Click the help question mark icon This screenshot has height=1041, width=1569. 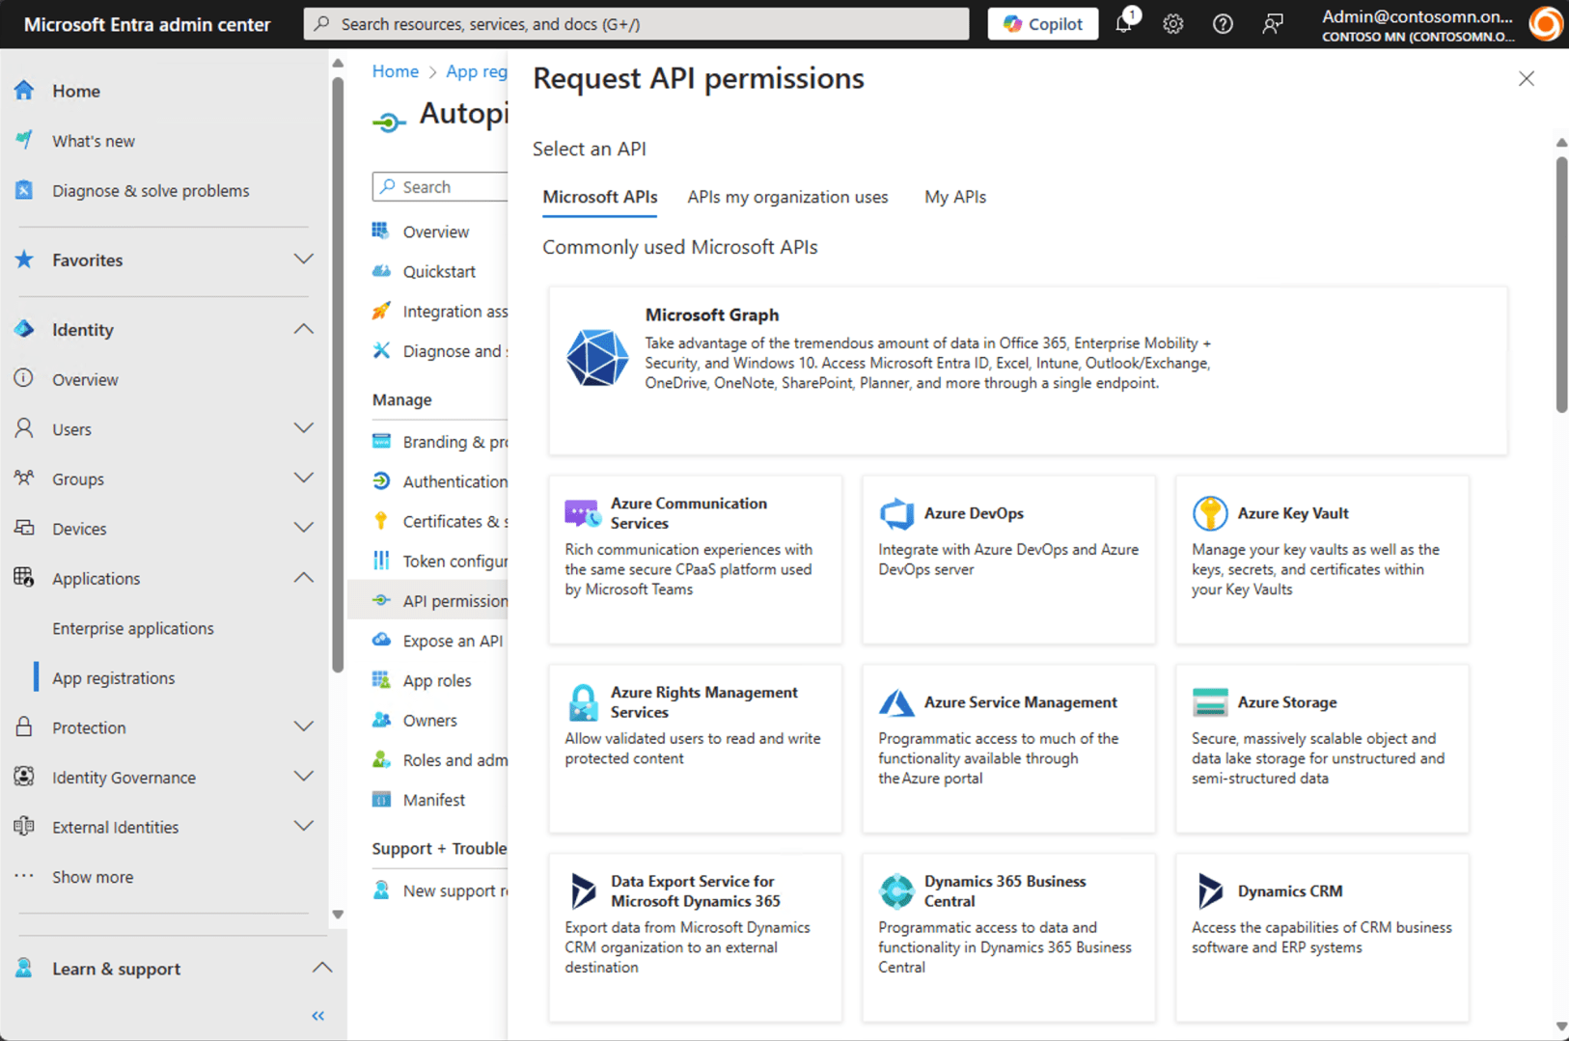click(1223, 24)
